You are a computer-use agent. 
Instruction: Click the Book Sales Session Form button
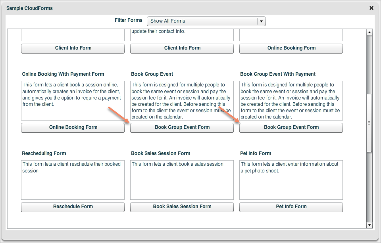[x=182, y=207]
